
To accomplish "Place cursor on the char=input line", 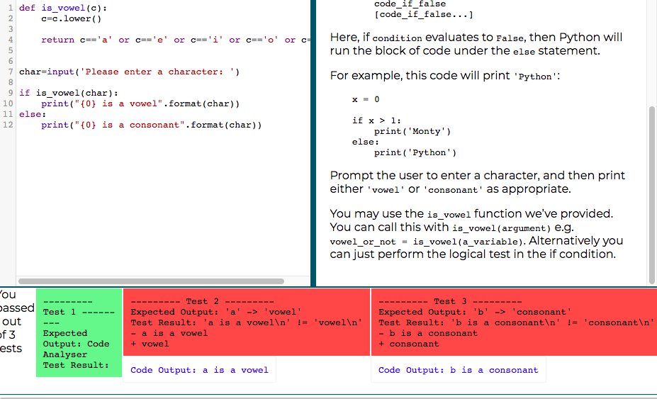I will pyautogui.click(x=130, y=72).
